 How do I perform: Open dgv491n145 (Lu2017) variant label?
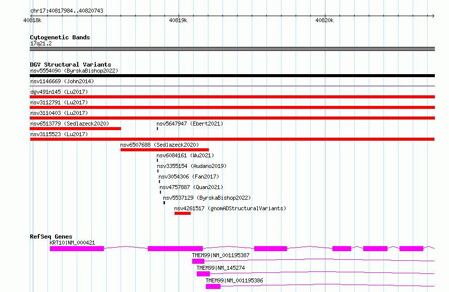[59, 92]
